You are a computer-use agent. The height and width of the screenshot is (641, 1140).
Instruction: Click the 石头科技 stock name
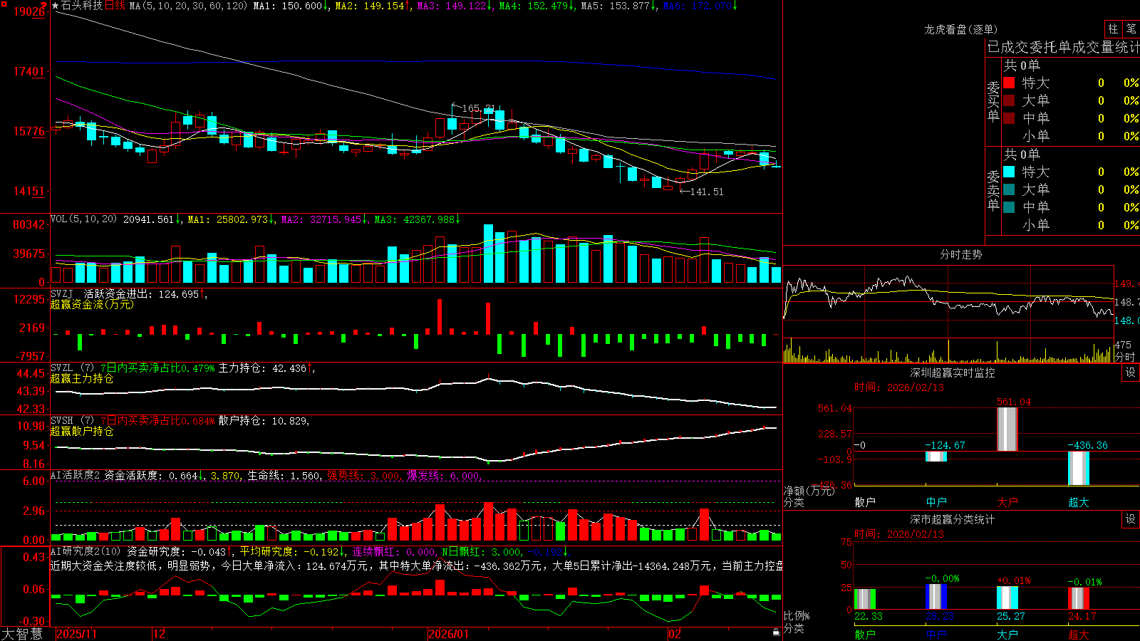click(x=82, y=6)
